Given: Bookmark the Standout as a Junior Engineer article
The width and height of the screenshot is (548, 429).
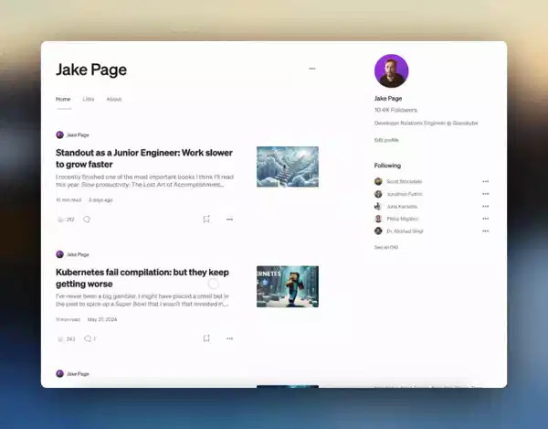Looking at the screenshot, I should tap(206, 219).
